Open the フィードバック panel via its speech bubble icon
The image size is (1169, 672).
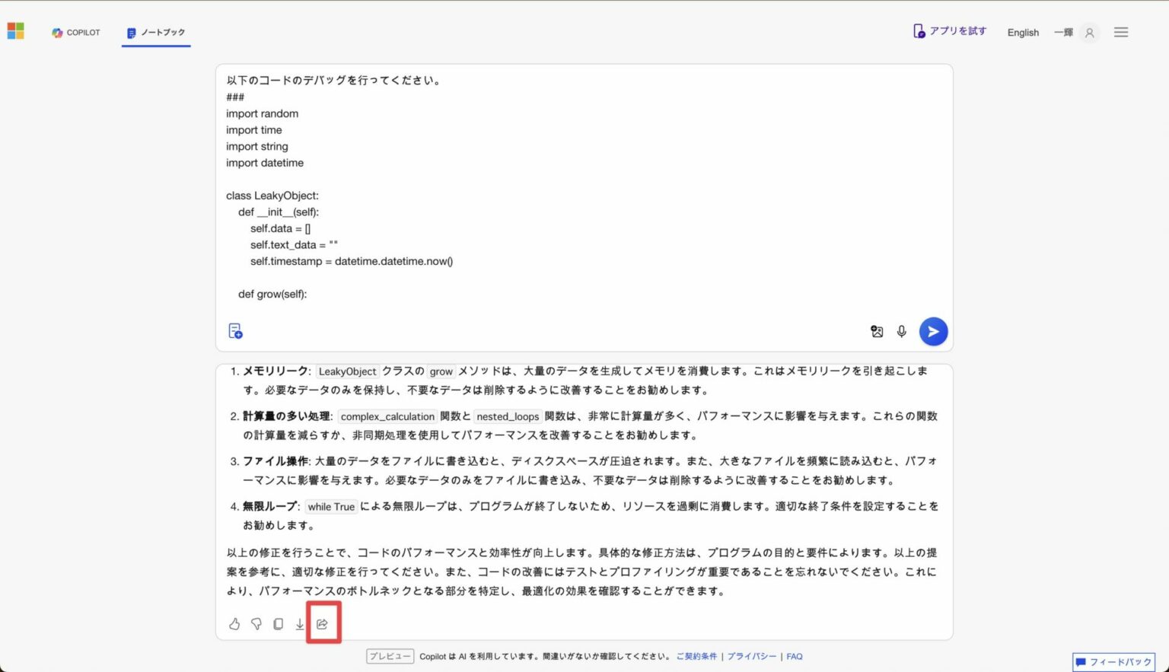pyautogui.click(x=1081, y=661)
